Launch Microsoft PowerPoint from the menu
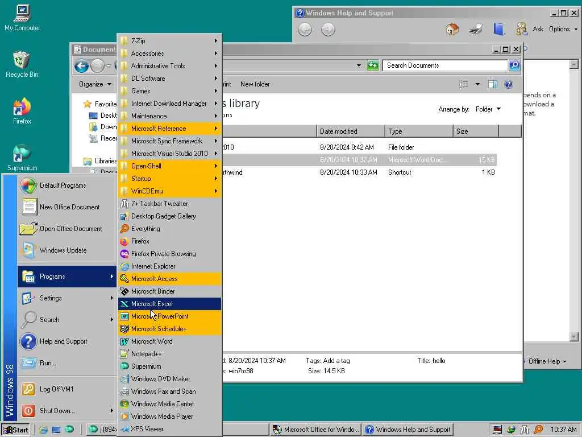 pos(169,316)
